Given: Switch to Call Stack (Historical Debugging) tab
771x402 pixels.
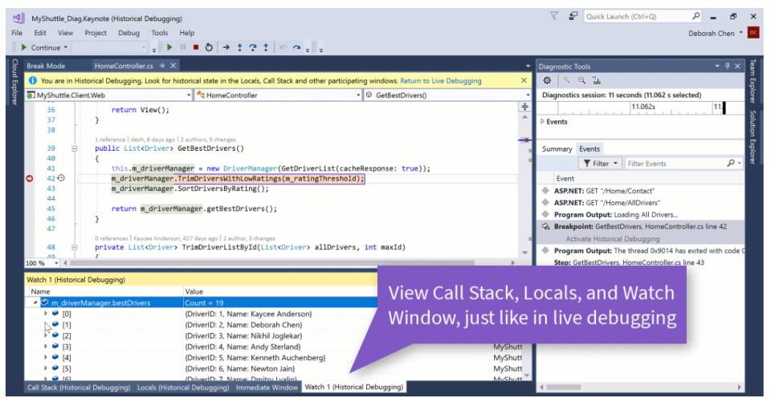Looking at the screenshot, I should (79, 388).
